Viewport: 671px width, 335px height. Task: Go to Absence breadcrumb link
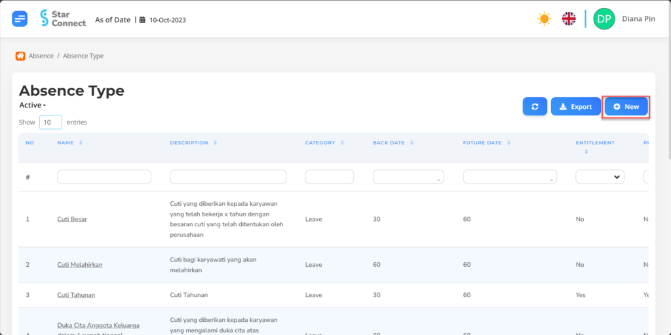41,56
